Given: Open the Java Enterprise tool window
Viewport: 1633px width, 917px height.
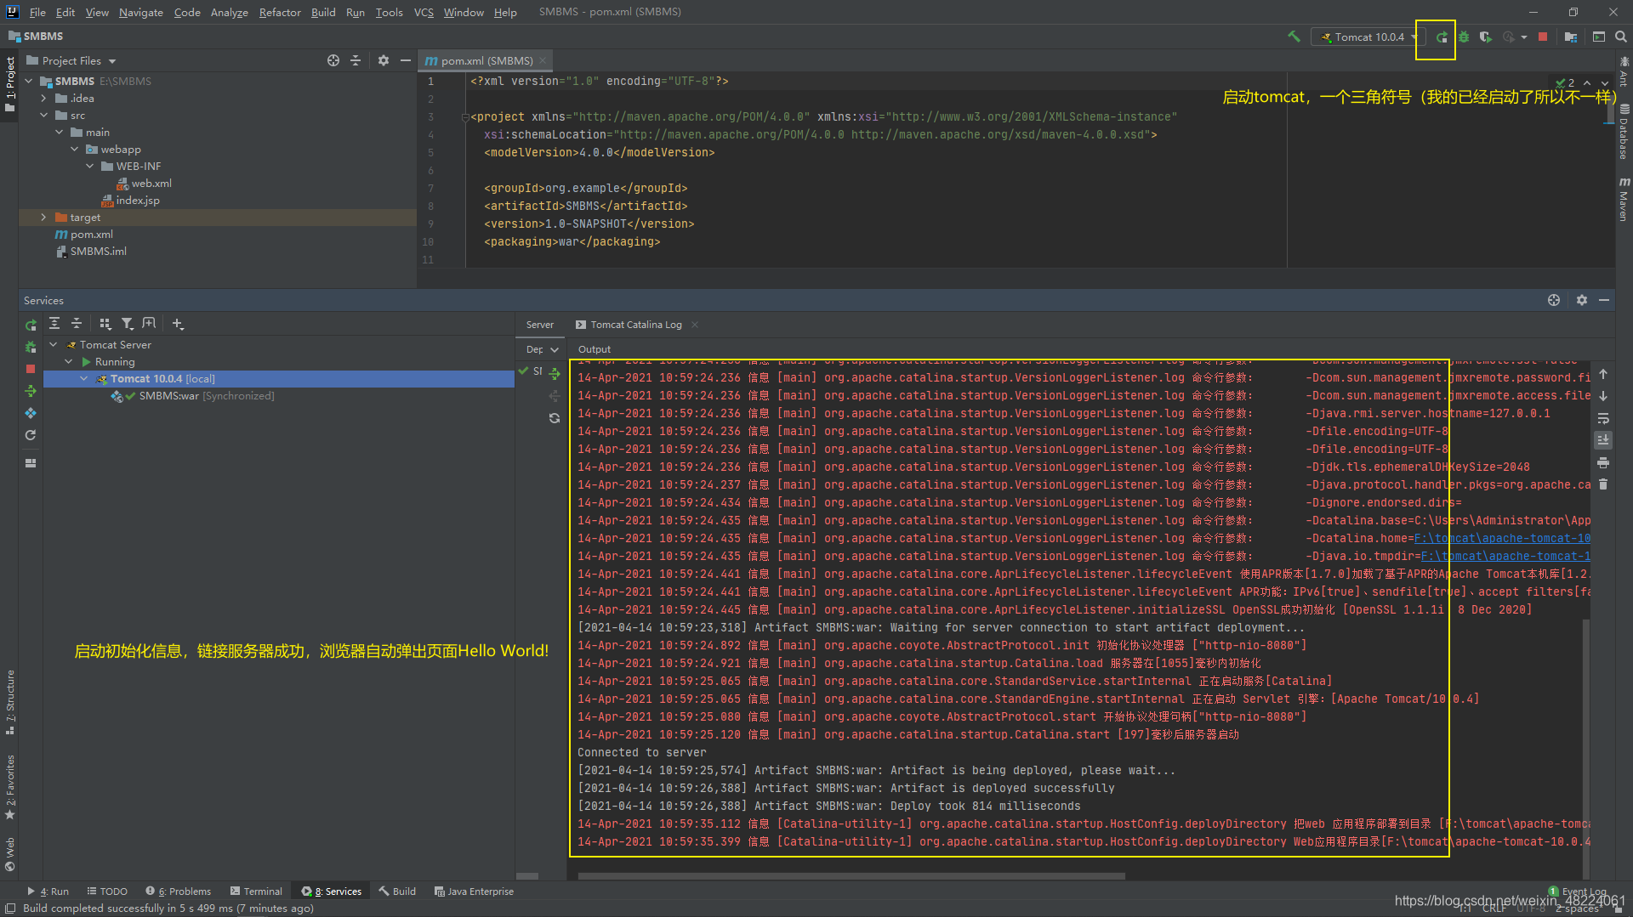Looking at the screenshot, I should (474, 891).
